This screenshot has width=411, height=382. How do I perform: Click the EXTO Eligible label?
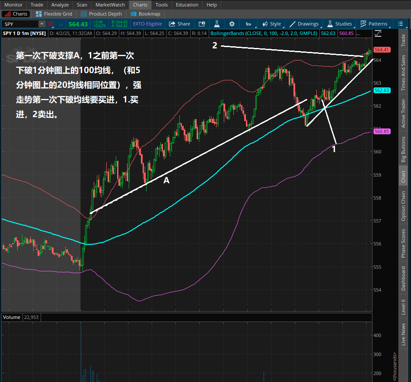147,24
